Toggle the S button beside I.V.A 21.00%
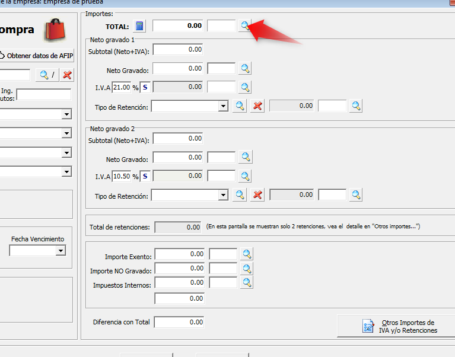455x357 pixels. [145, 87]
